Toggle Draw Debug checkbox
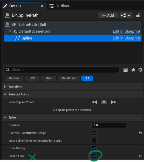 coord(94,148)
